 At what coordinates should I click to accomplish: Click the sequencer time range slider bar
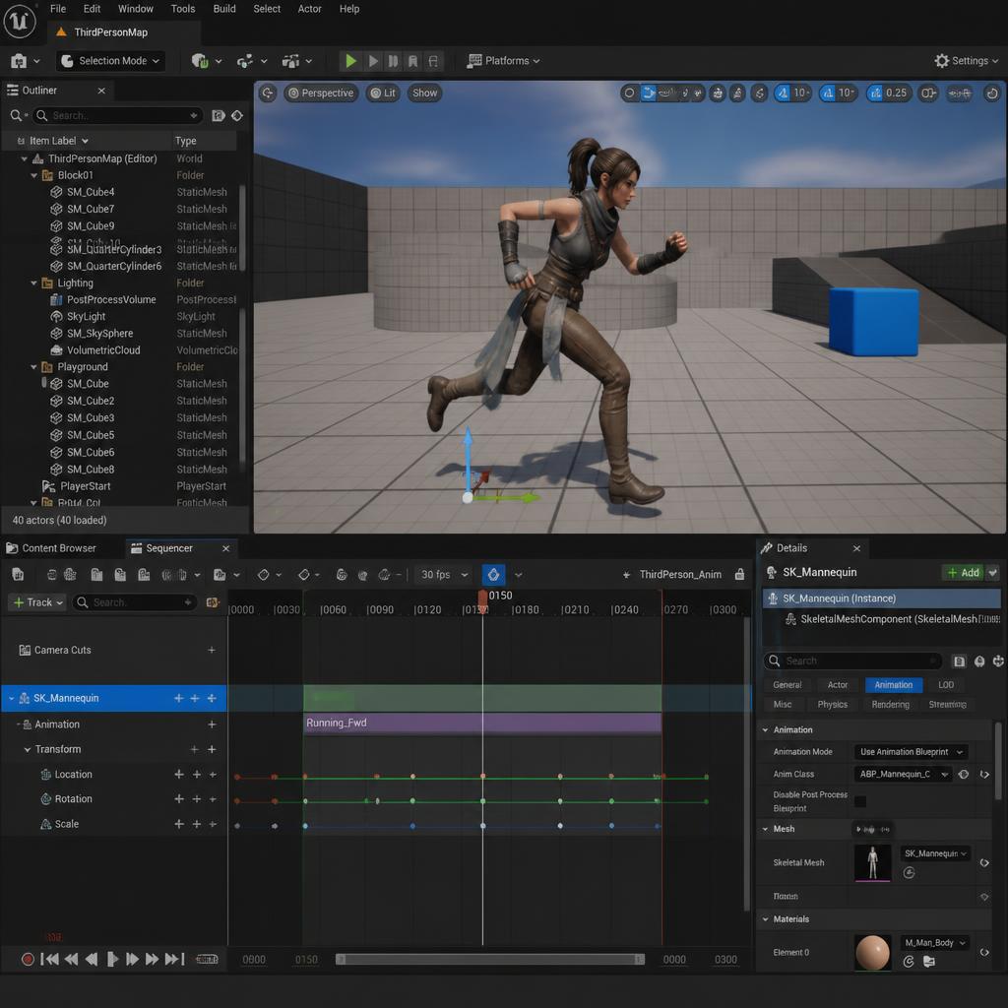tap(490, 960)
